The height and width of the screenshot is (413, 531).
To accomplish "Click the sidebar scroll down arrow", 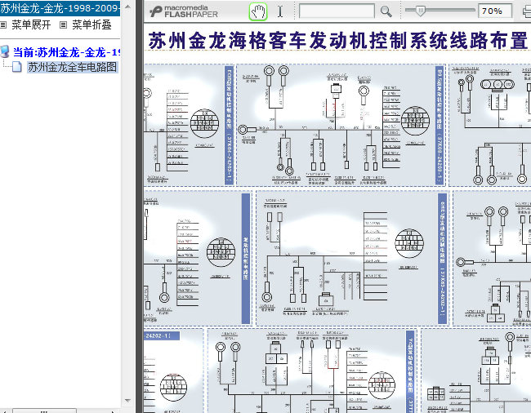I will (127, 401).
